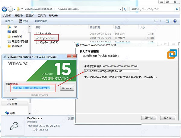Image resolution: width=181 pixels, height=138 pixels.
Task: Open the 工具(T) menu
Action: (x=42, y=15)
